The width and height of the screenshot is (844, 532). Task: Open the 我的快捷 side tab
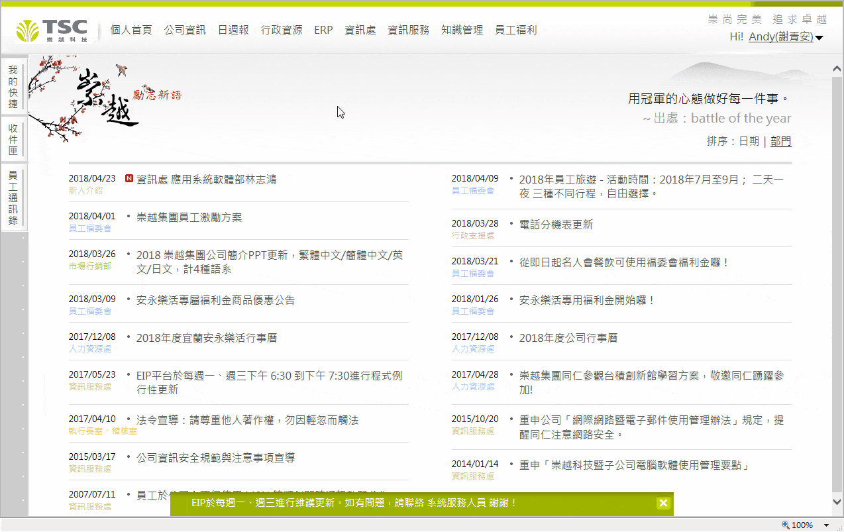point(13,87)
